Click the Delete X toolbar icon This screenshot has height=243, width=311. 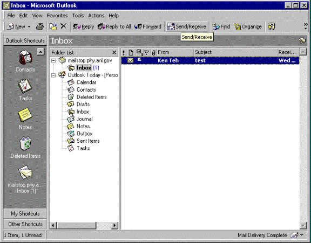tap(64, 26)
